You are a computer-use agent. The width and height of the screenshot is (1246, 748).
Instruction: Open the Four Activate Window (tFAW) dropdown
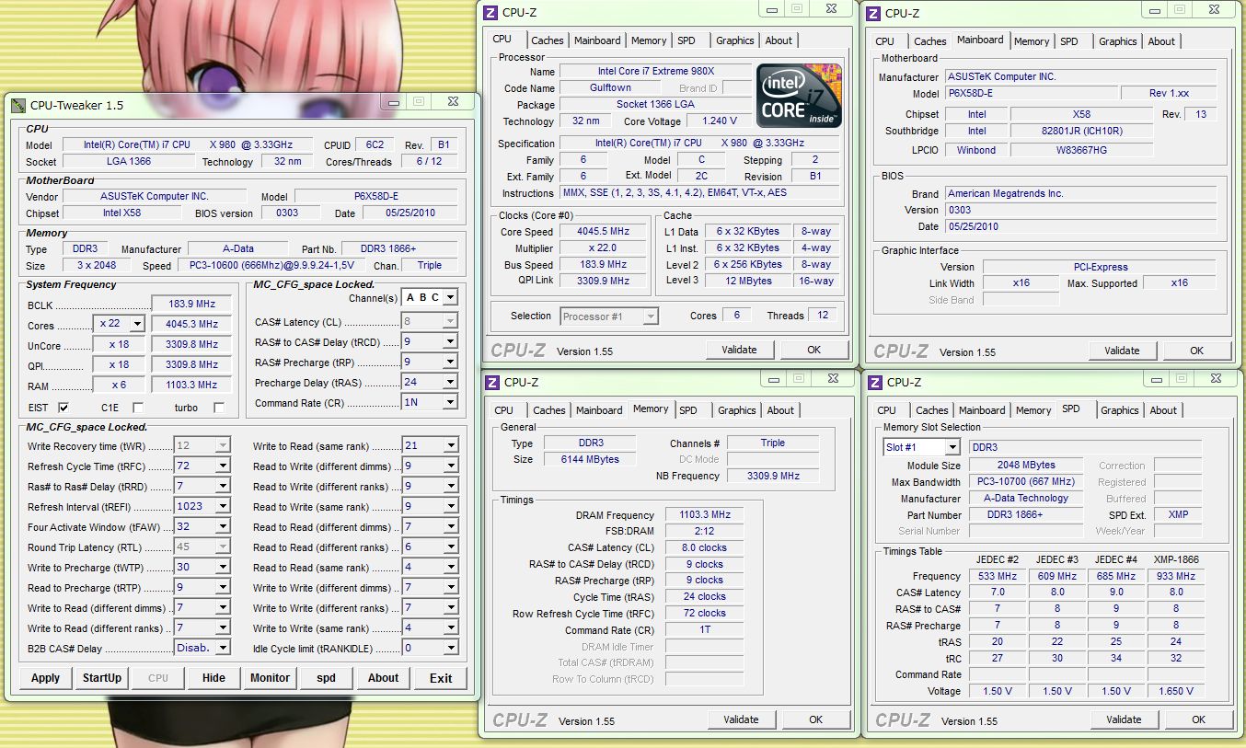pyautogui.click(x=223, y=526)
